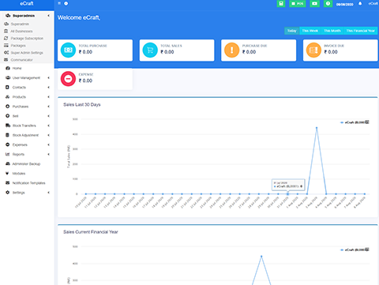Expand the Stock Transfers arrow
The height and width of the screenshot is (285, 379).
pos(49,126)
